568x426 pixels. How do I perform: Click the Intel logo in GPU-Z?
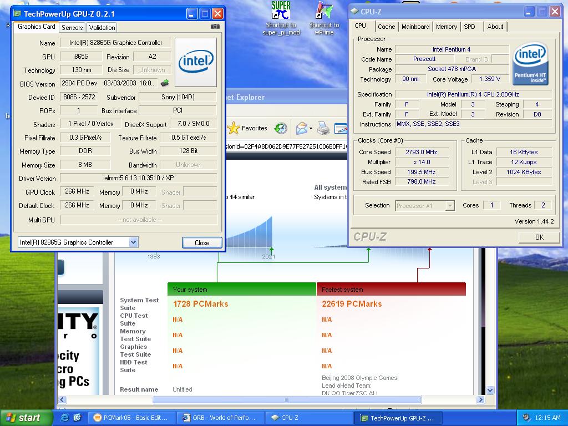tap(196, 62)
